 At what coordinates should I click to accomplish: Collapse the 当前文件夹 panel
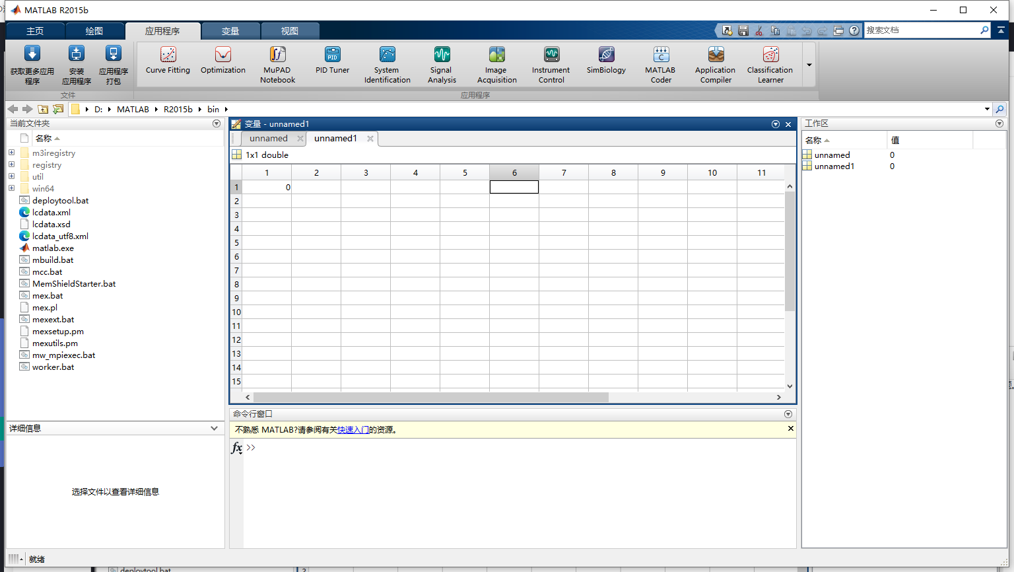point(216,124)
